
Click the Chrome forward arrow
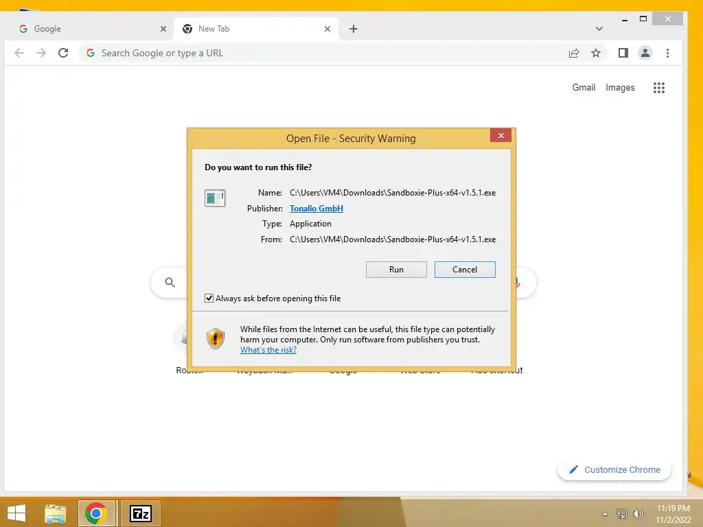click(x=41, y=53)
